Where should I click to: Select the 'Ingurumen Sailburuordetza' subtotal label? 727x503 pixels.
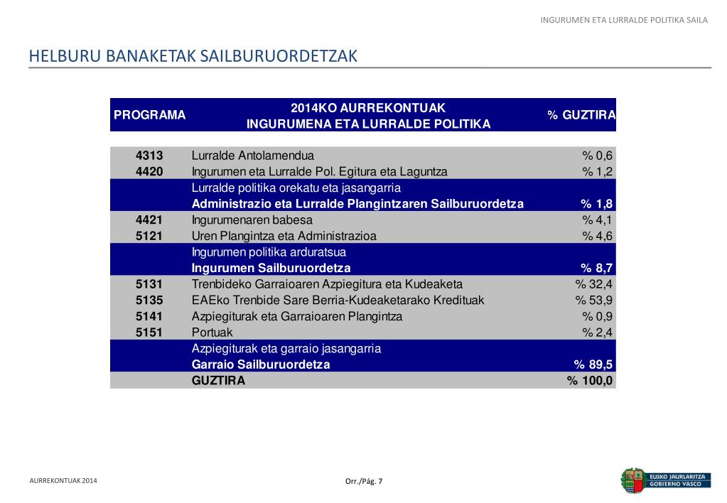pos(271,268)
